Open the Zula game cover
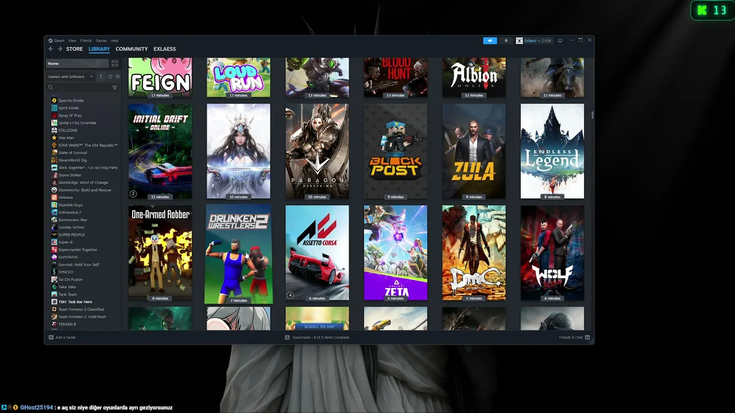Image resolution: width=735 pixels, height=413 pixels. pos(474,151)
